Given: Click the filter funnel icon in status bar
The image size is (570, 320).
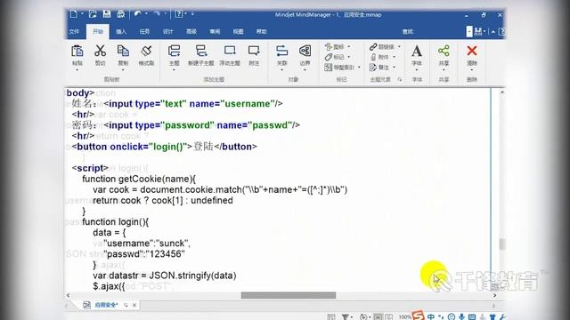Looking at the screenshot, I should point(345,317).
